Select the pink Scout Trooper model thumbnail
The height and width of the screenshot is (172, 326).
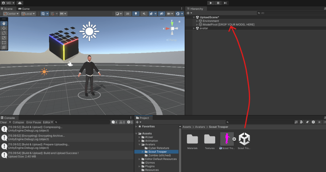pos(227,139)
